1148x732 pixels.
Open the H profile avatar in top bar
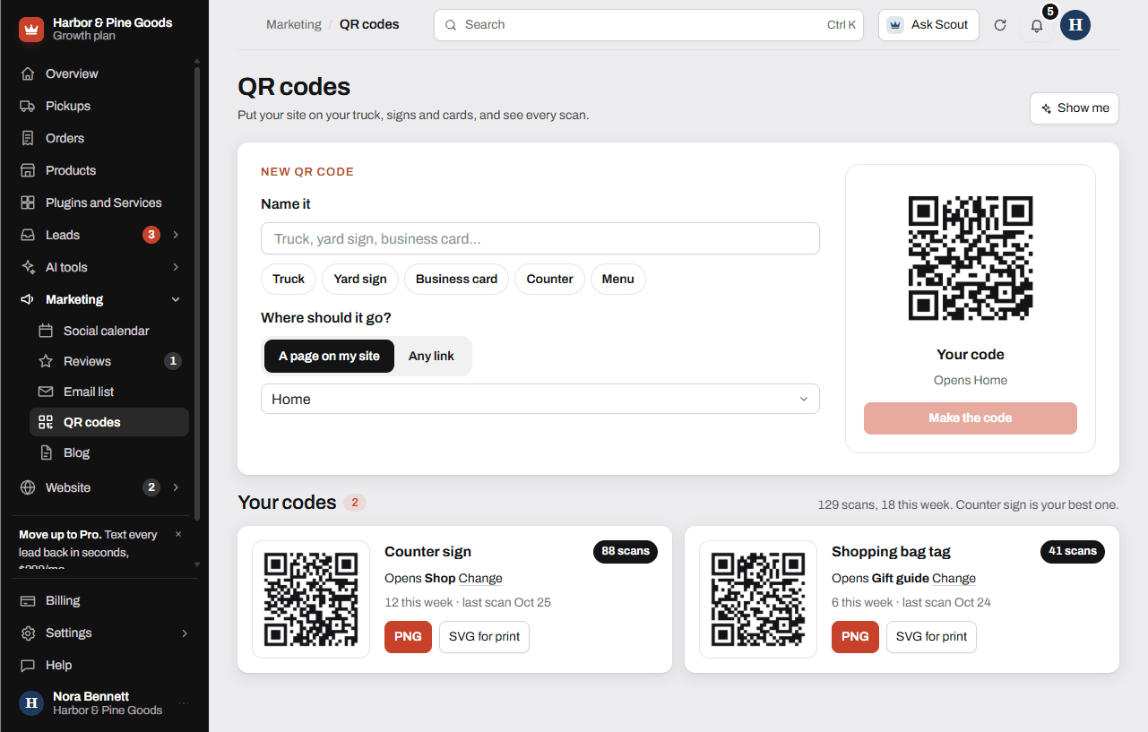1075,25
